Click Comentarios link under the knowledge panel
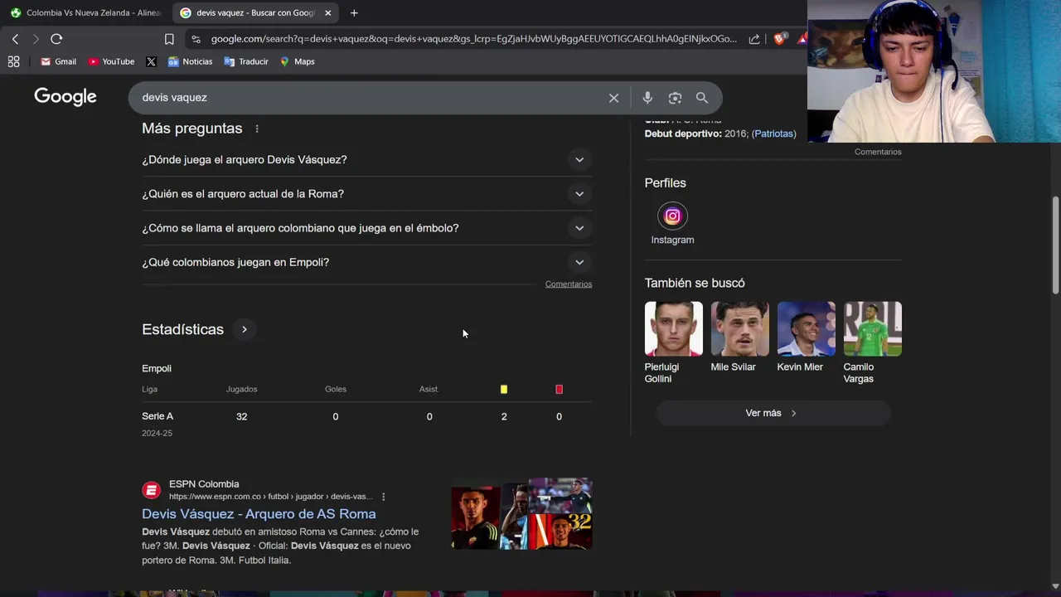 click(x=878, y=152)
